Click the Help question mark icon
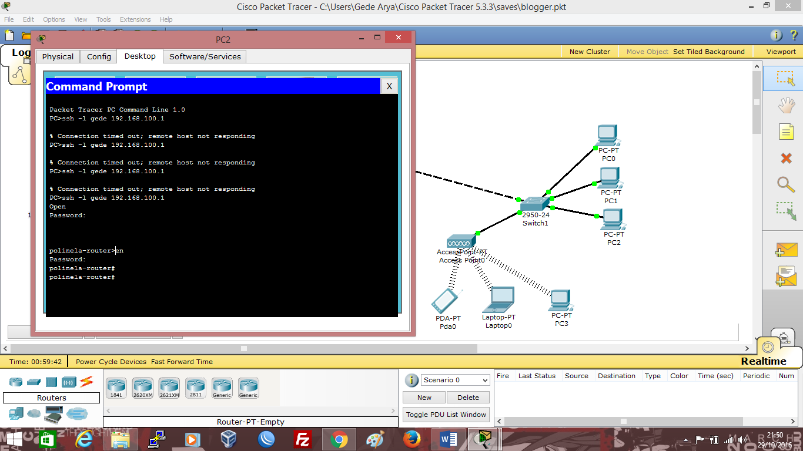The width and height of the screenshot is (803, 451). [x=793, y=35]
